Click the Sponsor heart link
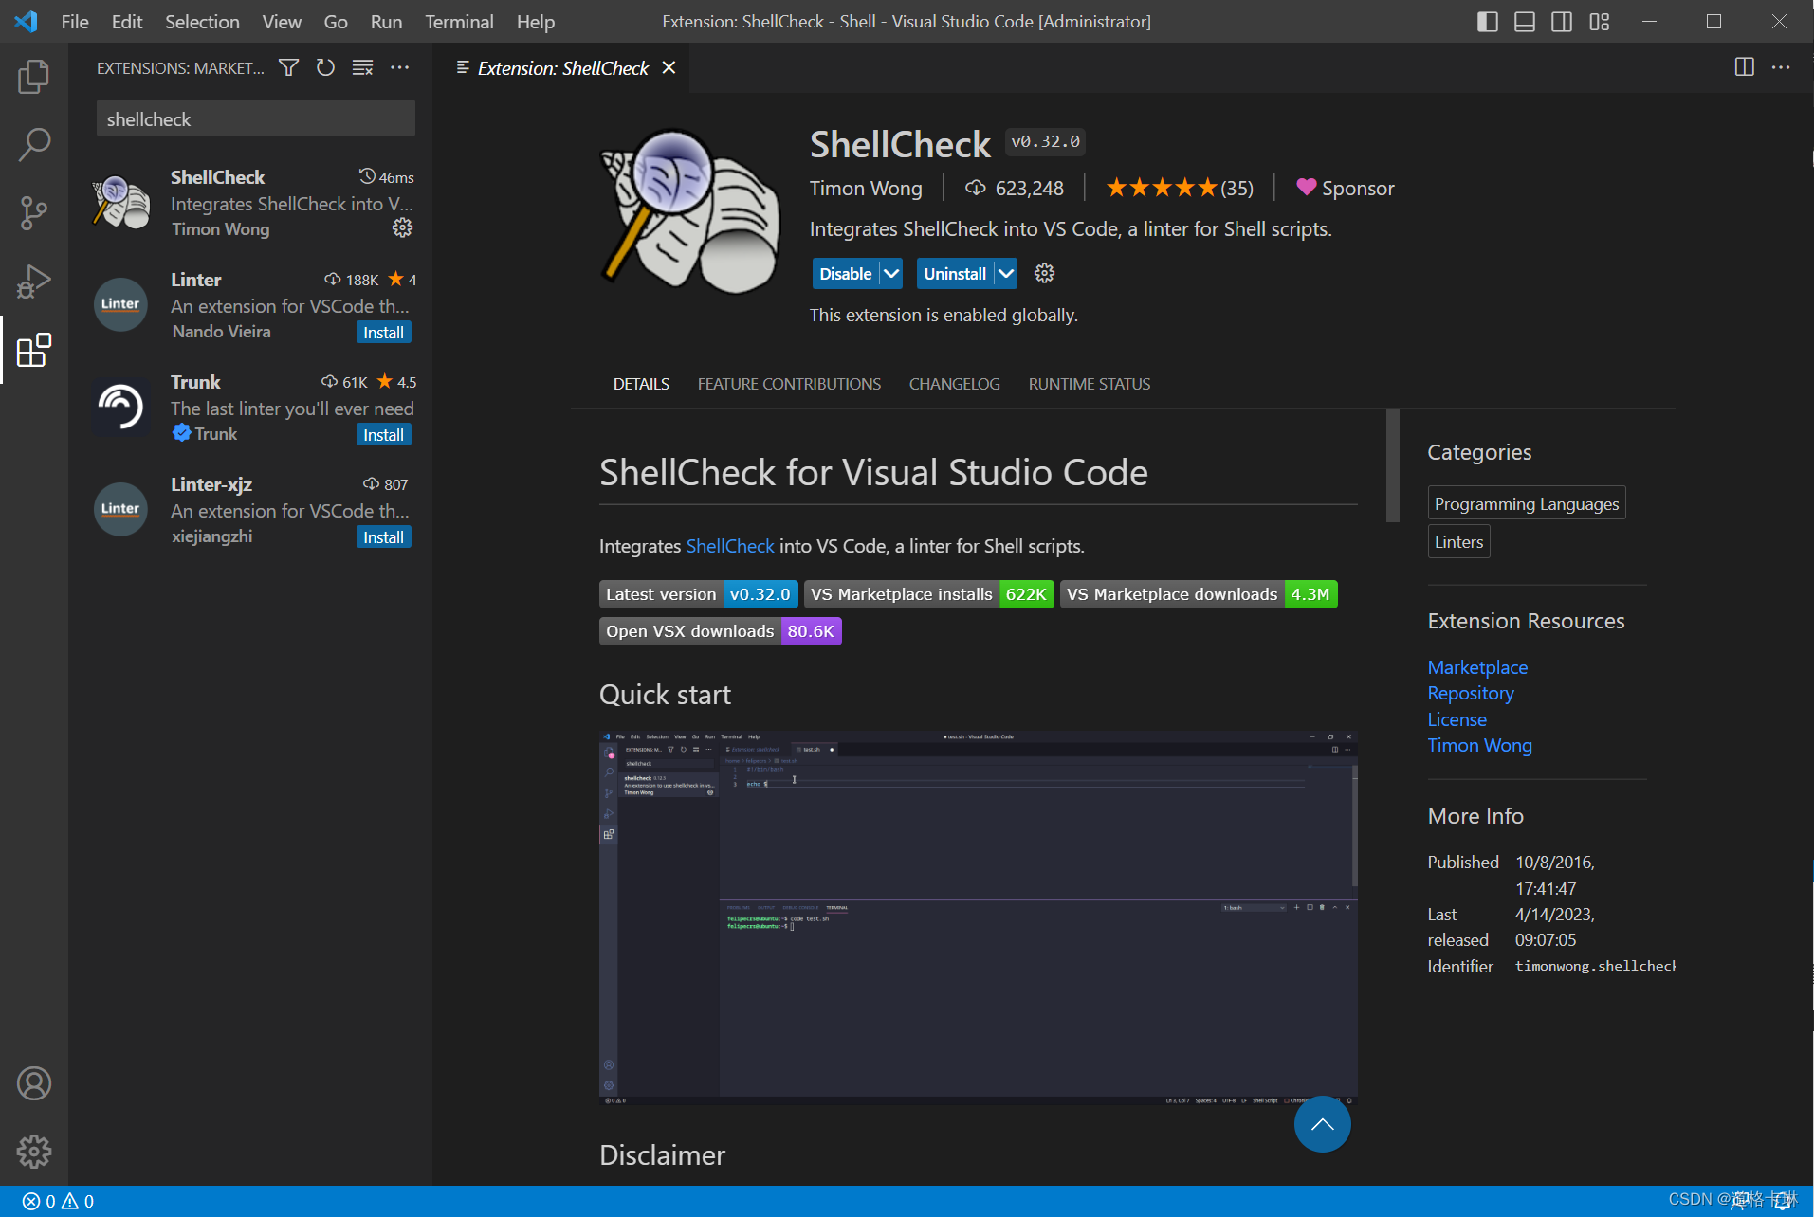The height and width of the screenshot is (1217, 1814). (x=1345, y=188)
